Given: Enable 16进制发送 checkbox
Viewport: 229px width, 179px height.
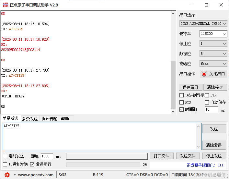Looking at the screenshot, I should (5, 164).
